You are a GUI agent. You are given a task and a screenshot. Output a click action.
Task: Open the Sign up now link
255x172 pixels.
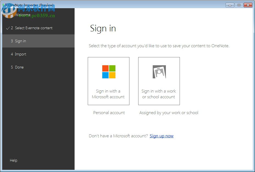161,136
